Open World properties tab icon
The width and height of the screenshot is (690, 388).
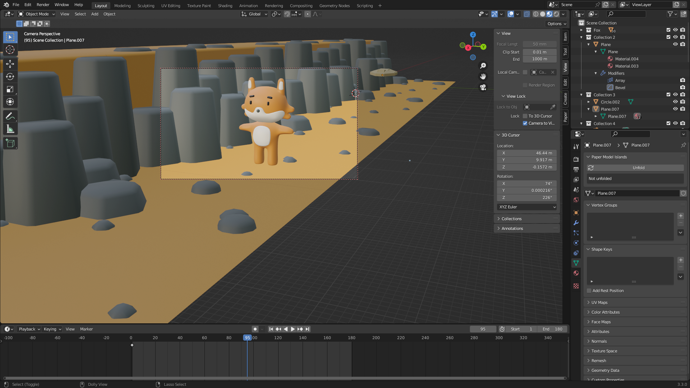click(576, 200)
